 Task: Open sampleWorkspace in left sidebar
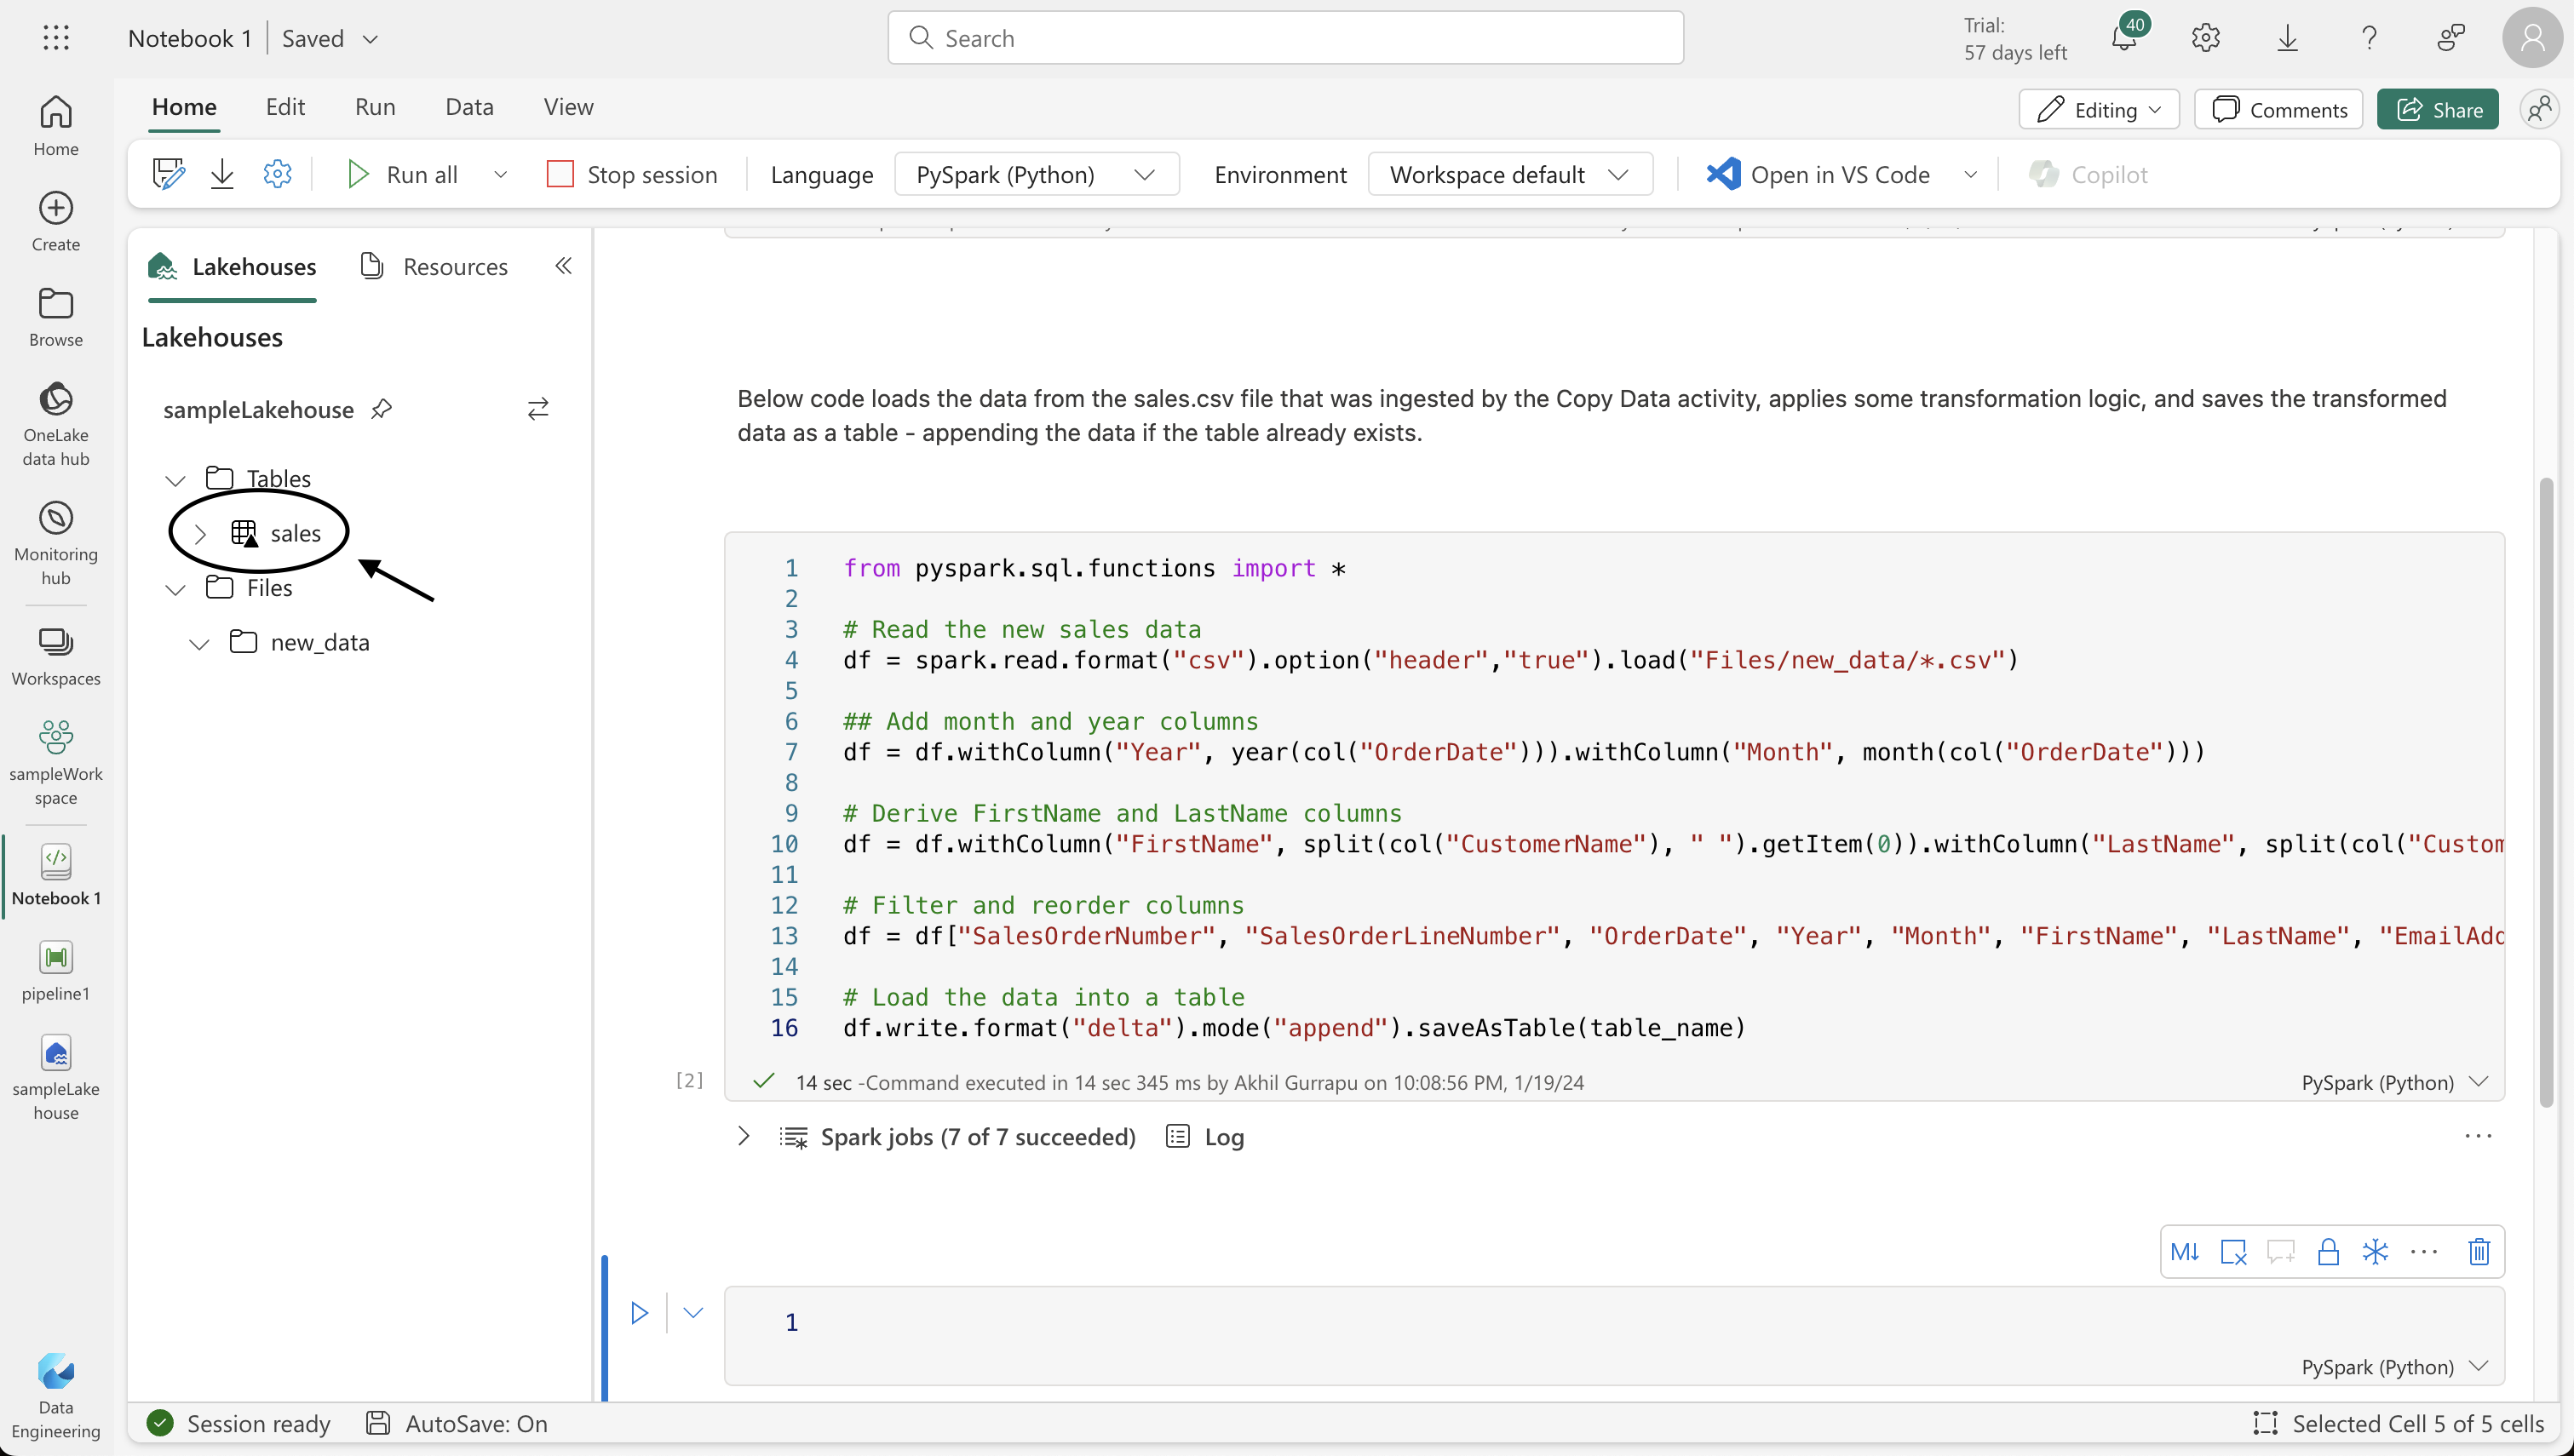point(56,763)
